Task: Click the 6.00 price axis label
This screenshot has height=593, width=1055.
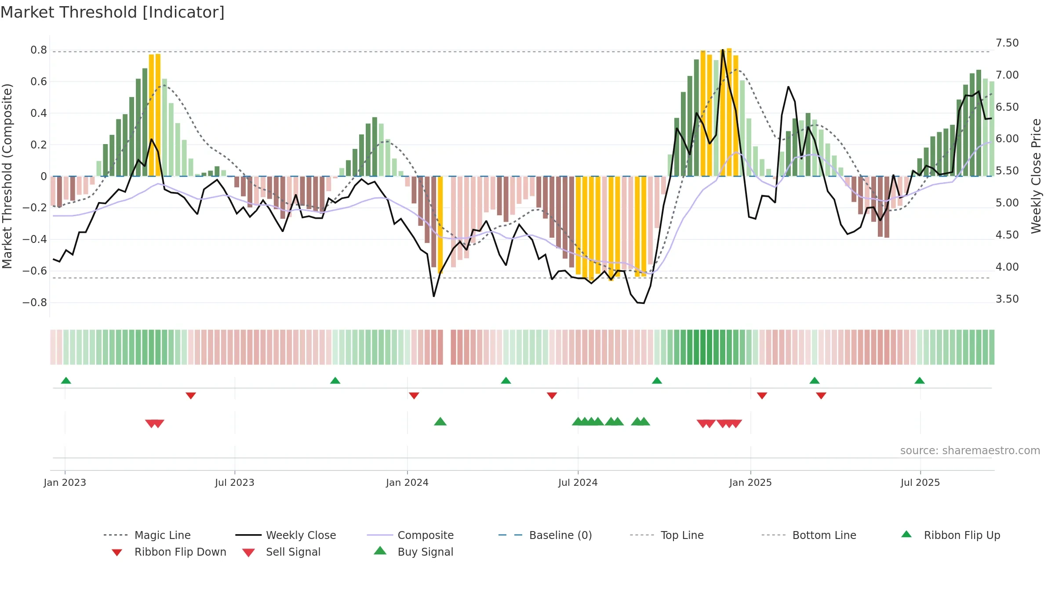Action: [x=1007, y=139]
